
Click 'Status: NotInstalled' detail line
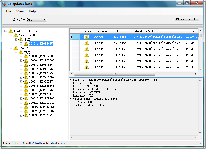coord(87,105)
